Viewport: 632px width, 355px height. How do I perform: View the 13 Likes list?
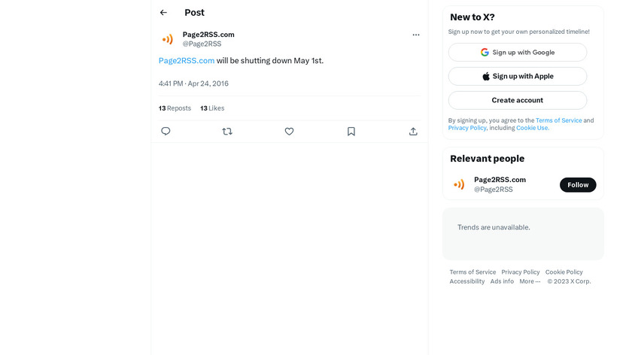(212, 108)
